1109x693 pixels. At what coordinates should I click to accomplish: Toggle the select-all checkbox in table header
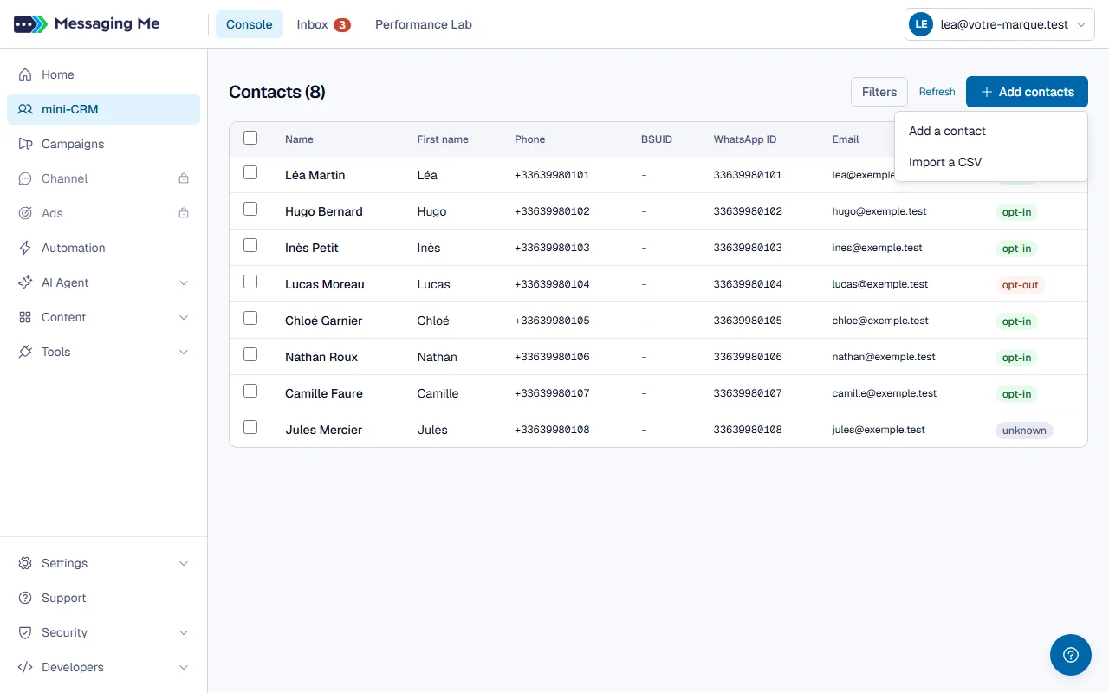click(250, 138)
